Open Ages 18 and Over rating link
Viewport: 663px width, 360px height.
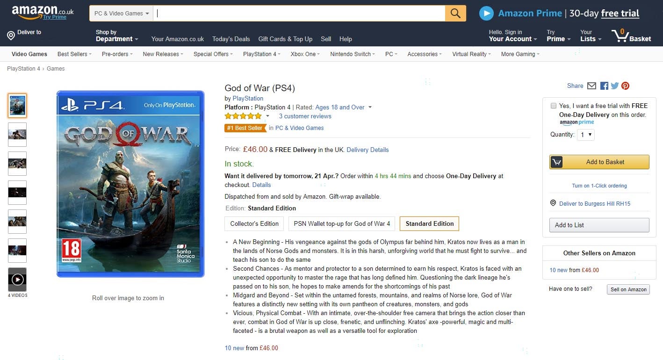coord(340,108)
